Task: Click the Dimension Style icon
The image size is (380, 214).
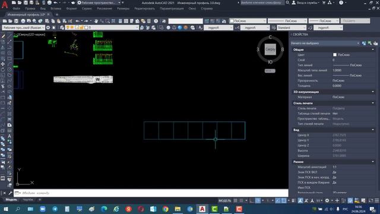Action: click(237, 28)
